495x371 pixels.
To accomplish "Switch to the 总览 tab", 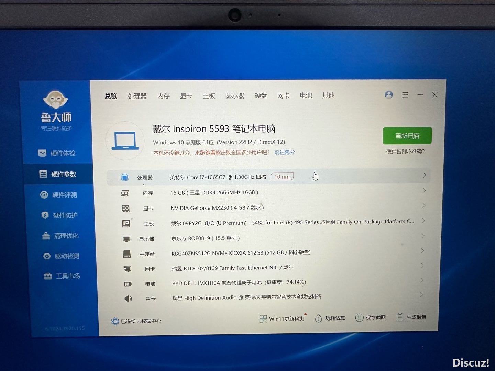I will pos(111,96).
